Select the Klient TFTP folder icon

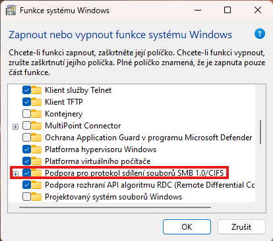pos(36,102)
